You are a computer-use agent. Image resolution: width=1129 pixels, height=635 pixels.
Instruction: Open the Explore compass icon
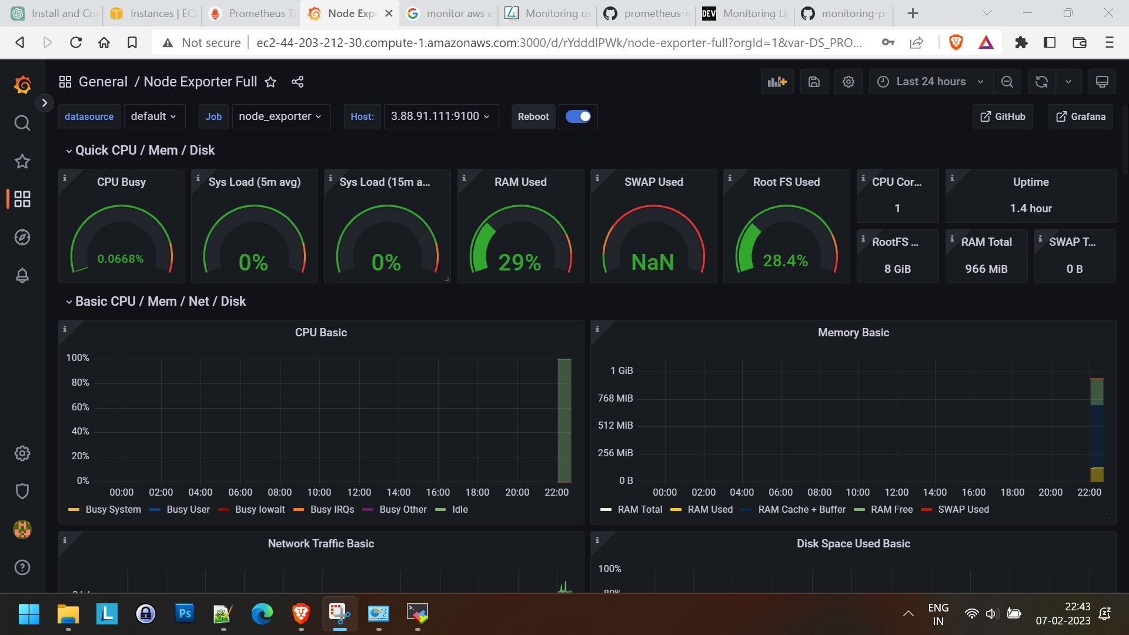22,238
